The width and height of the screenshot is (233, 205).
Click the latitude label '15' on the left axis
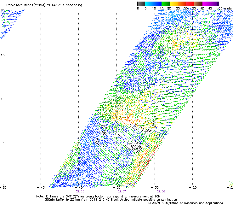3,55
